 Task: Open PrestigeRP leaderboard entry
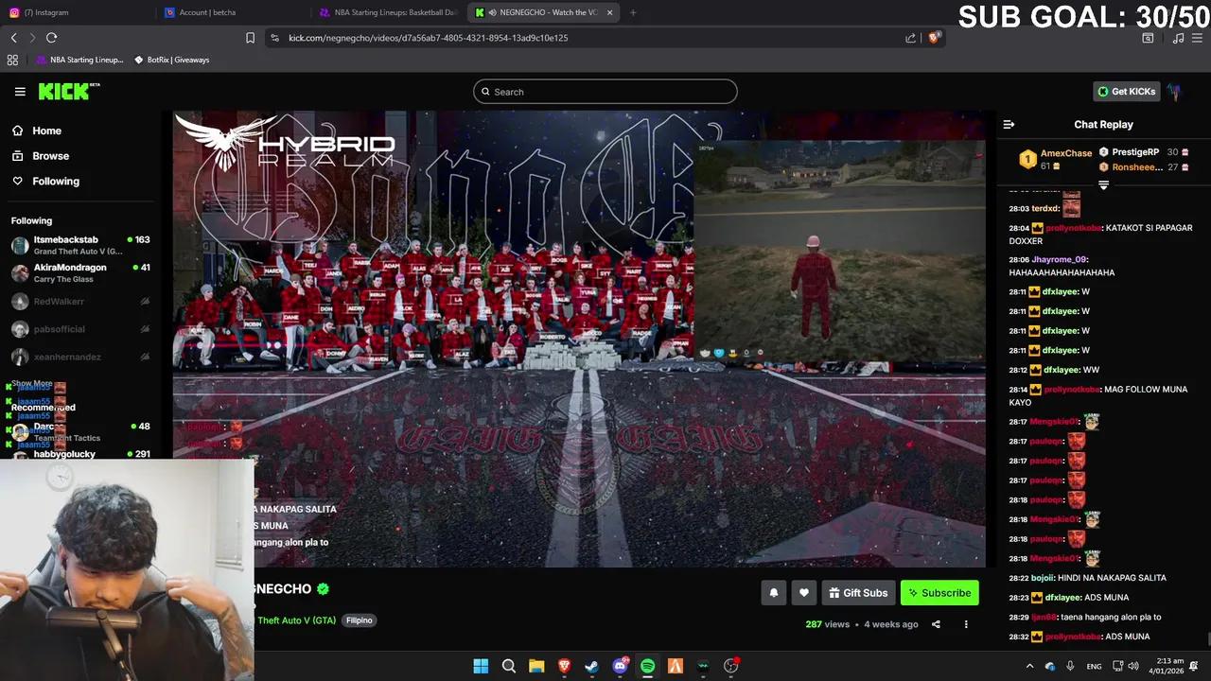click(x=1145, y=152)
